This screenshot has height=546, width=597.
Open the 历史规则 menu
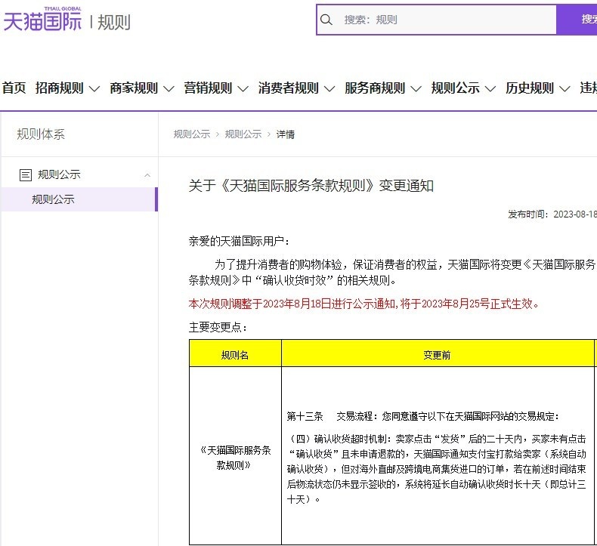[530, 88]
